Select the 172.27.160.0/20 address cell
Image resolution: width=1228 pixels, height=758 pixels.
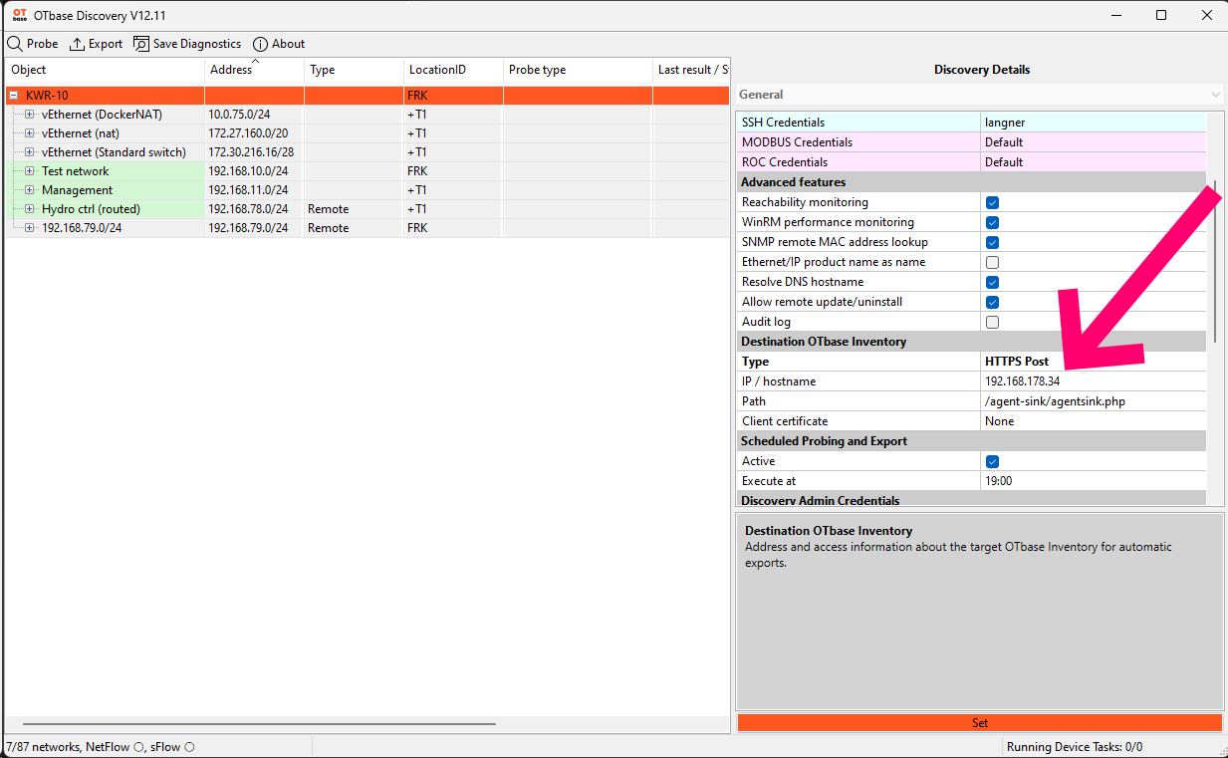(x=254, y=133)
